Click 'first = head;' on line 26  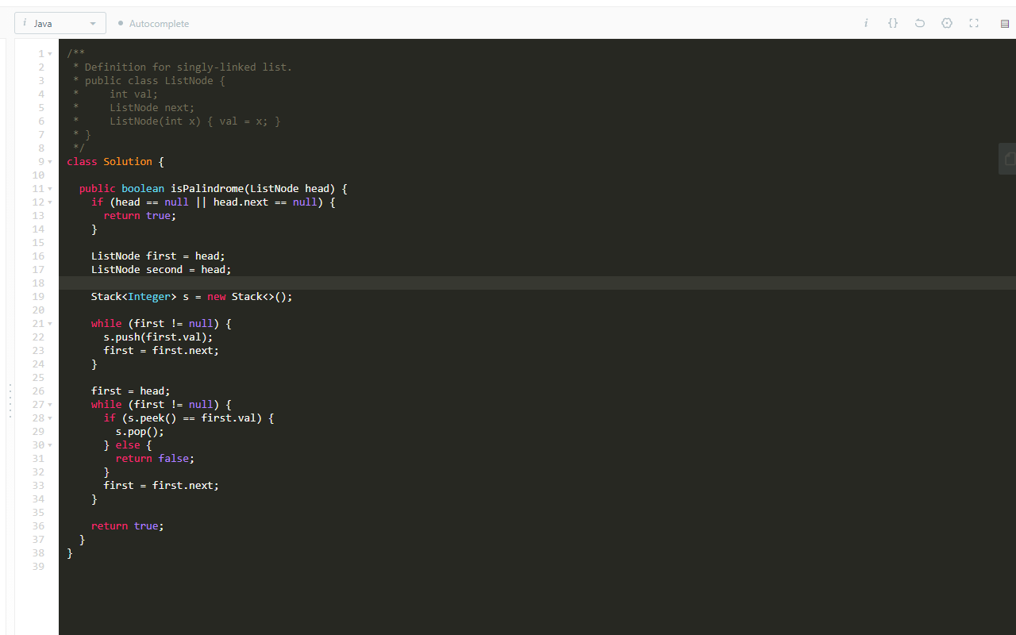(x=131, y=391)
